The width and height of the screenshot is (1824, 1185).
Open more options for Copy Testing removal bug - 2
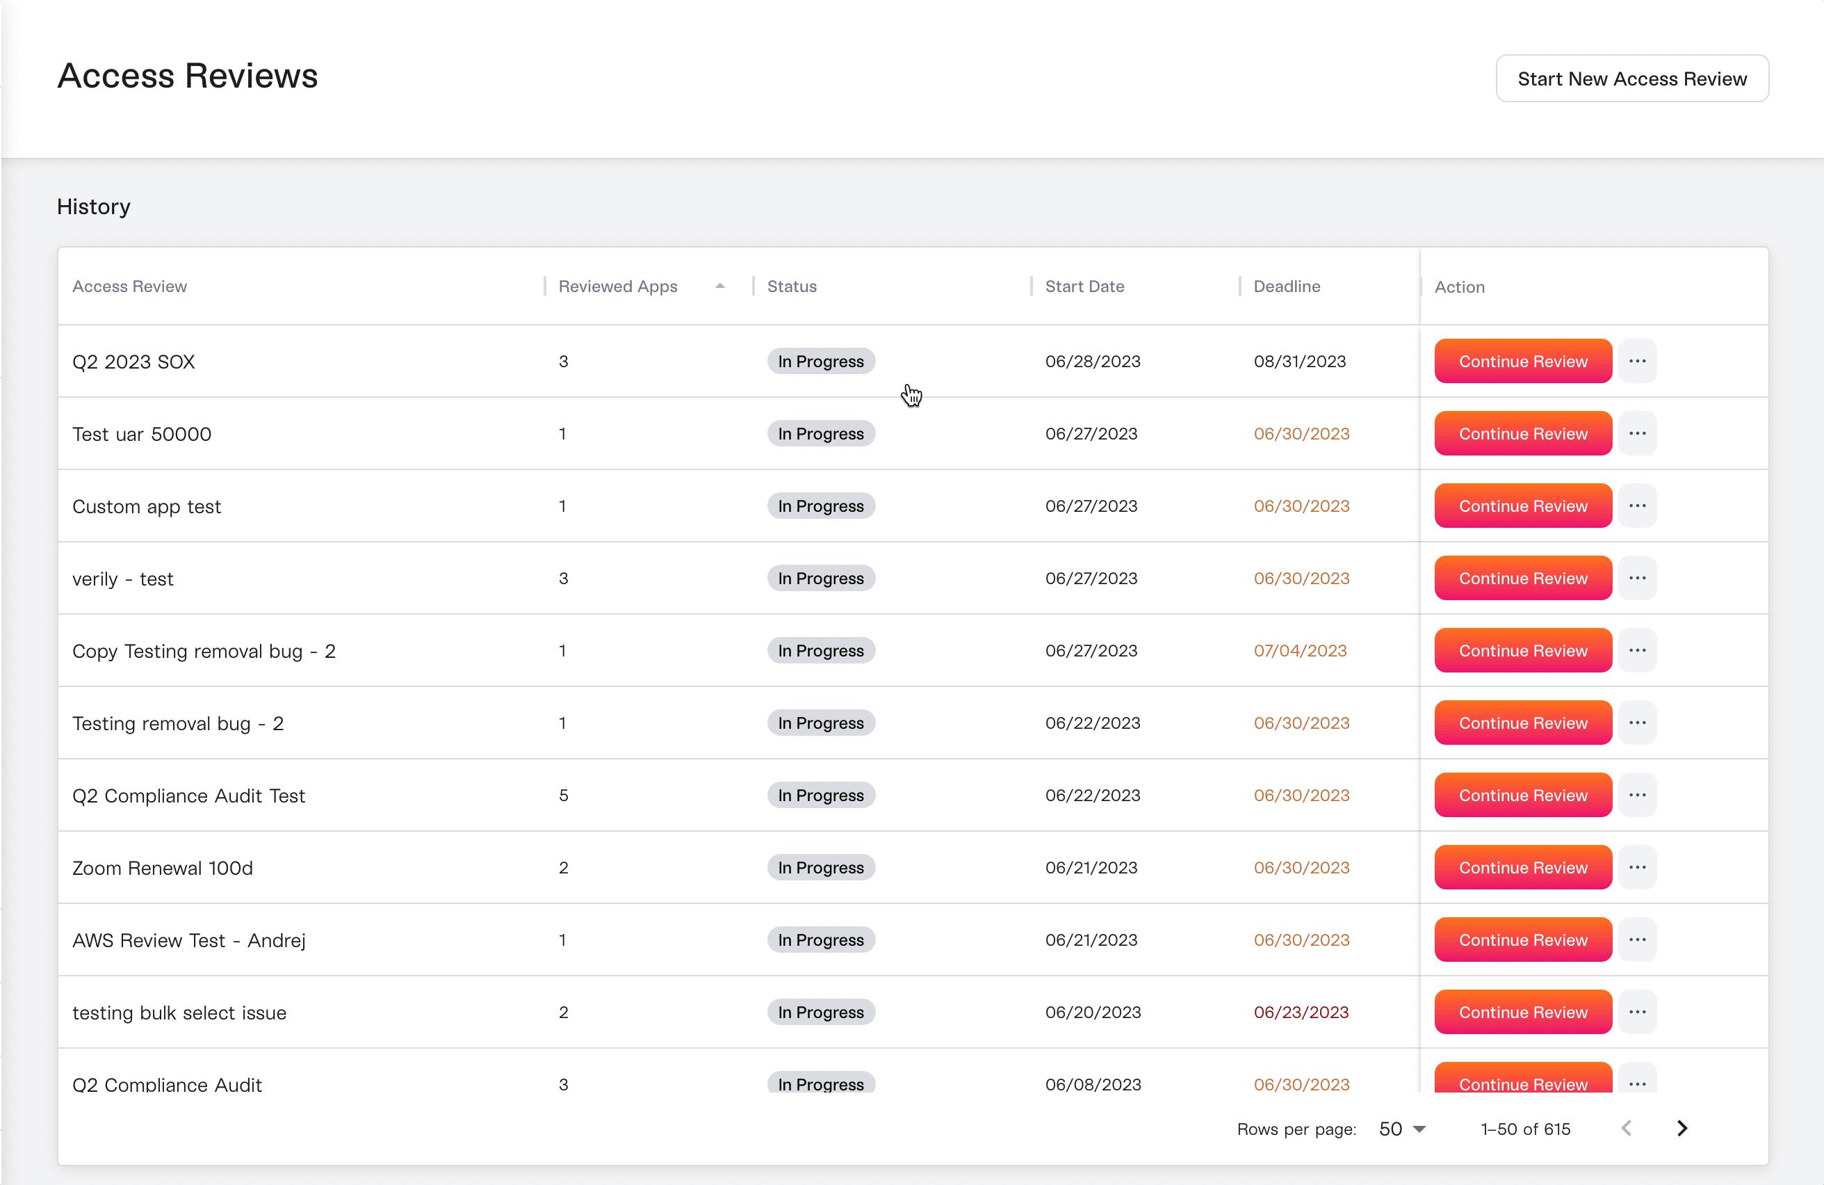point(1638,650)
